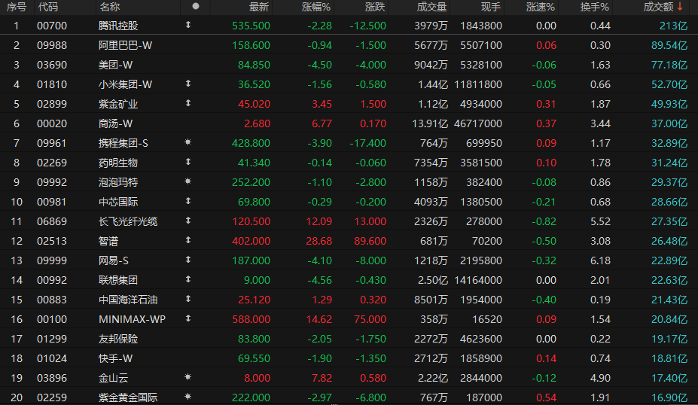Click latest price 402.000 for 智谱

click(251, 241)
